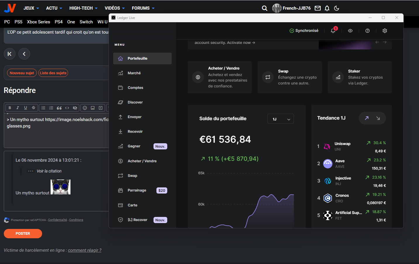Go to next banner slide arrow
This screenshot has height=264, width=419.
(x=385, y=42)
